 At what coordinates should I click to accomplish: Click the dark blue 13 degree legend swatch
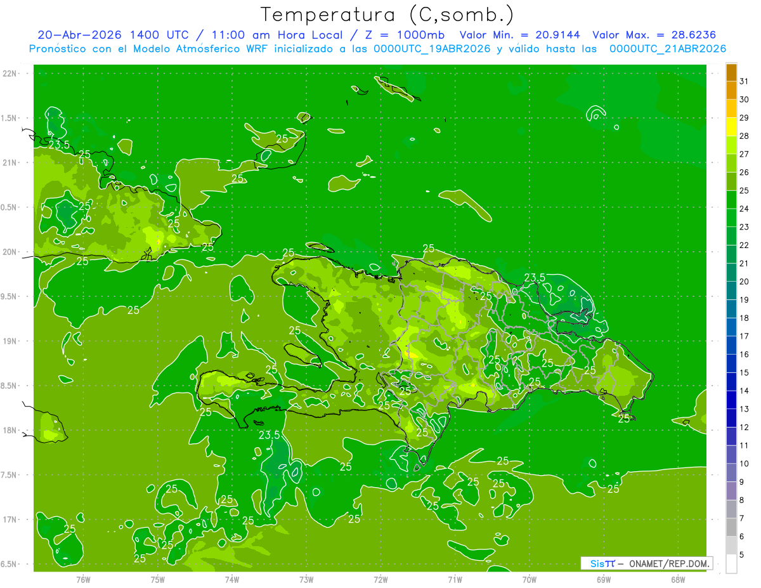(731, 400)
